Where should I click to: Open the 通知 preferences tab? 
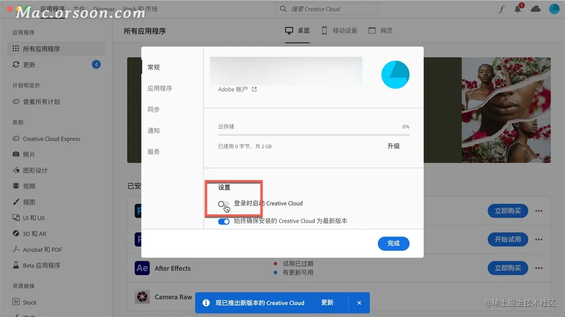click(154, 131)
